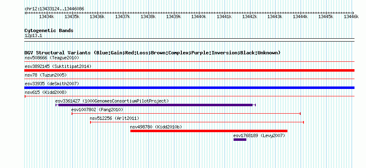Open the nsv615 (Kidd2008) variant label
Image resolution: width=366 pixels, height=168 pixels.
[x=46, y=92]
